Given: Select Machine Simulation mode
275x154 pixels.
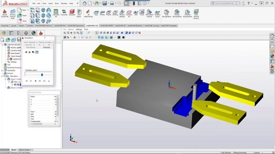Looking at the screenshot, I should point(45,43).
